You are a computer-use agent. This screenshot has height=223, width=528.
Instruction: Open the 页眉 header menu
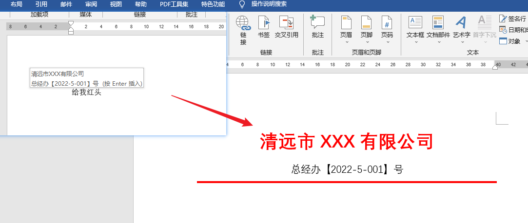[346, 30]
